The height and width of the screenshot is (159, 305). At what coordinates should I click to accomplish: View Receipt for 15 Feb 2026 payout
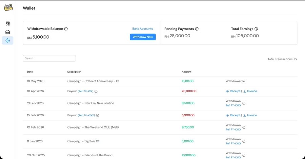[x=233, y=115]
